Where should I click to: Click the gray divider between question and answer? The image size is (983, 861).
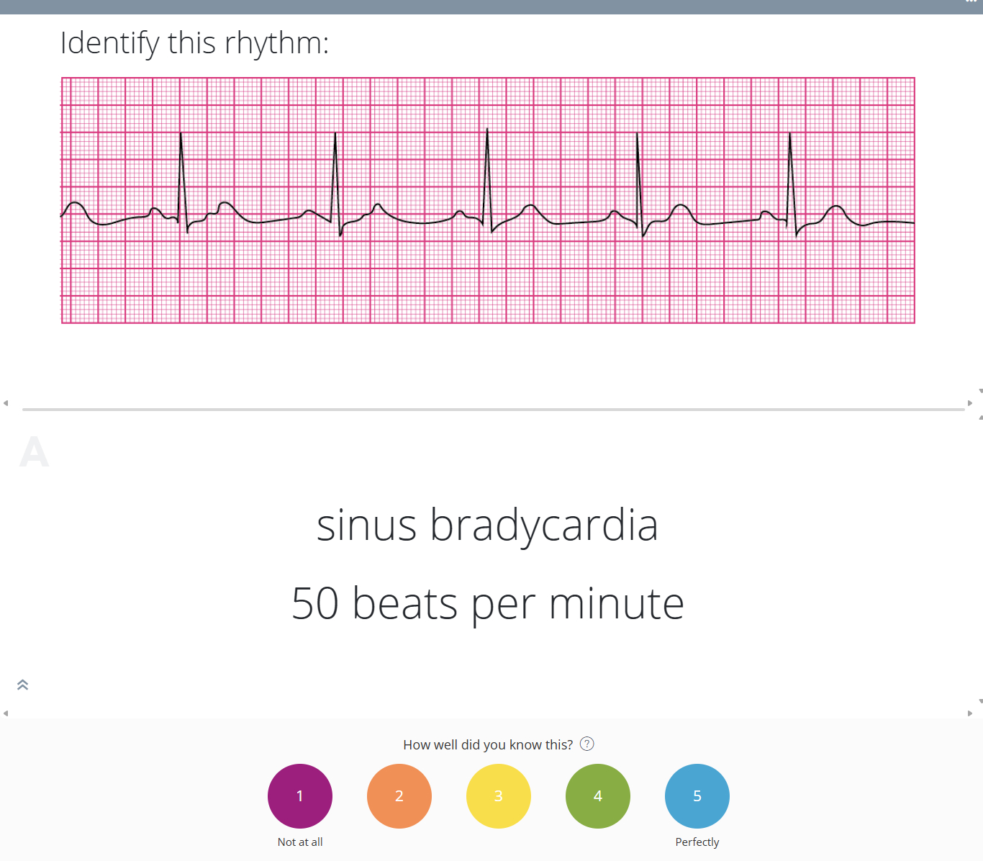click(493, 410)
